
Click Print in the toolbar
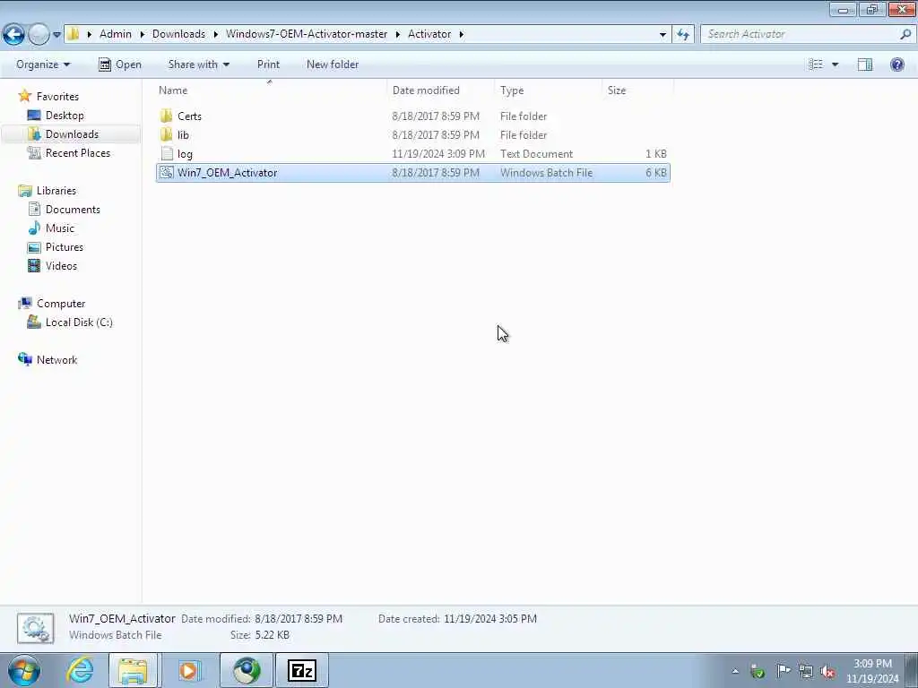point(268,64)
